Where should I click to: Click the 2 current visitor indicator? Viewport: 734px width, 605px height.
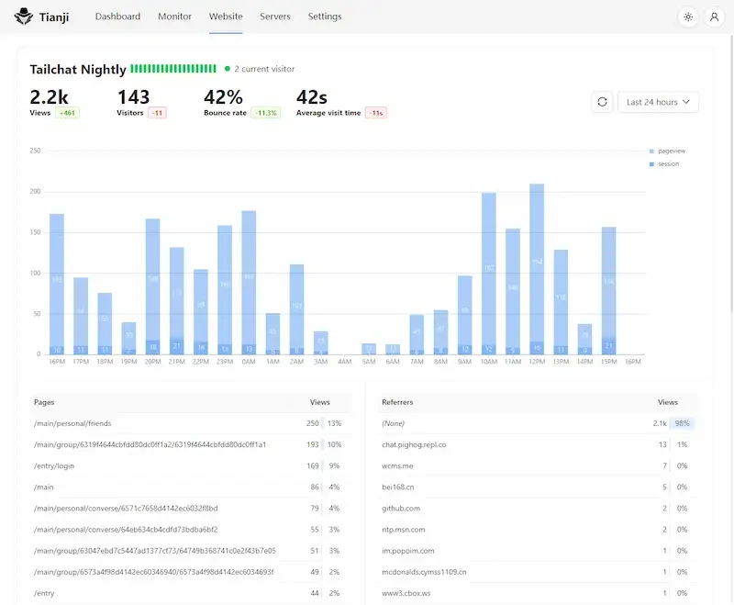coord(260,69)
